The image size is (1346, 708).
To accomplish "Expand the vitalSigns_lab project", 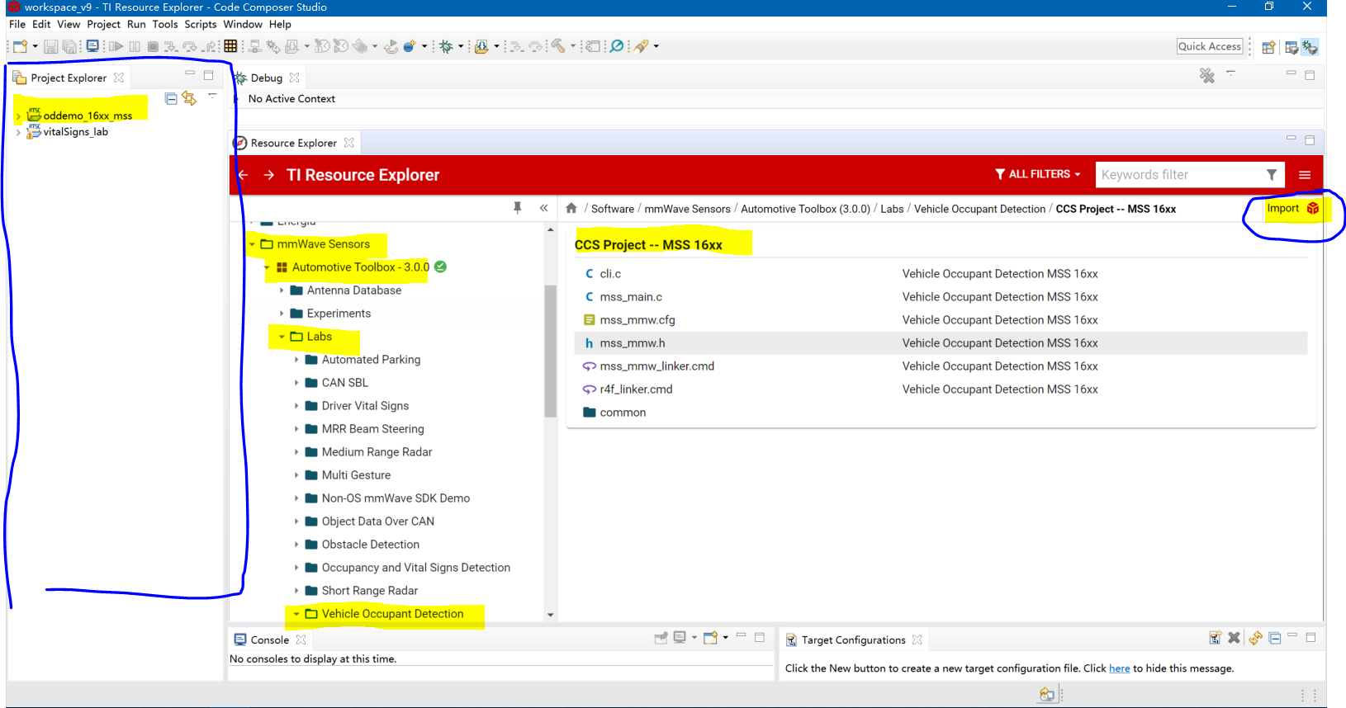I will point(18,132).
